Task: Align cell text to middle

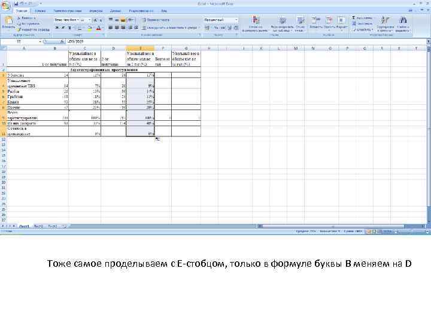Action: click(x=117, y=20)
